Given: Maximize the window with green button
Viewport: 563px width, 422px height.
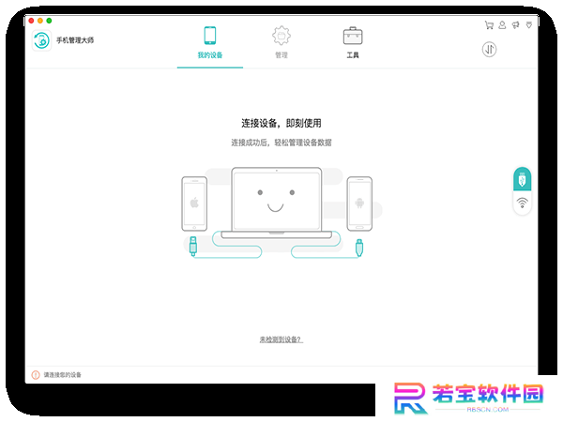Looking at the screenshot, I should coord(49,21).
